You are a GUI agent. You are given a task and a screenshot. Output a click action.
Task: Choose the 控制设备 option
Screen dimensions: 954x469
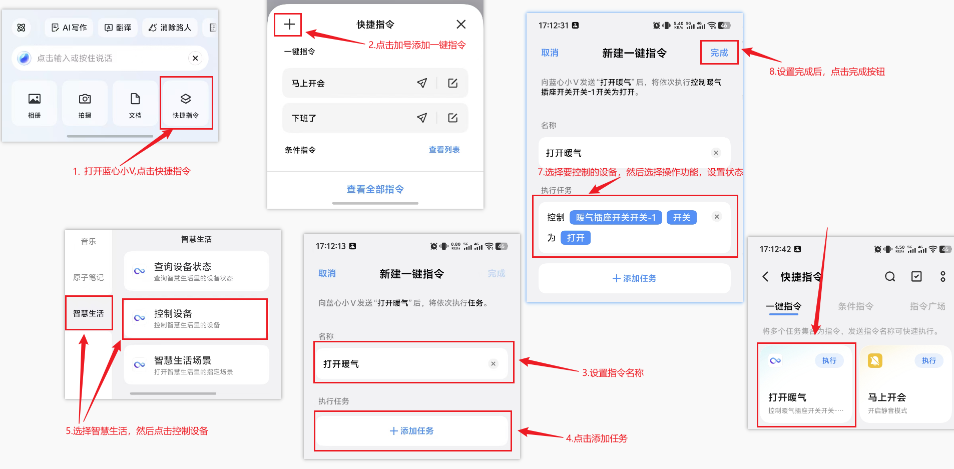coord(195,319)
